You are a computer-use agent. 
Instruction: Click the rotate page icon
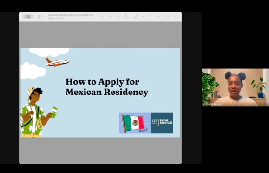[150, 17]
